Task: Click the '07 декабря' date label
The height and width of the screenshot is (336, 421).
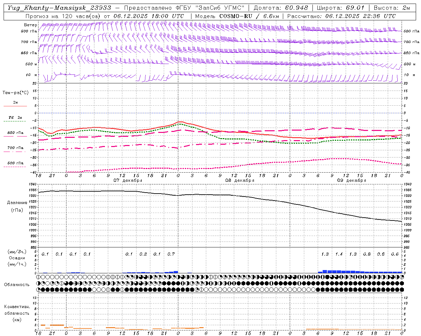Action: click(x=128, y=180)
